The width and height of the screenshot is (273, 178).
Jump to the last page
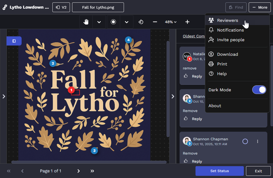pos(92,171)
